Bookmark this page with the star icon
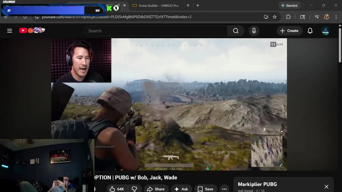 pos(275,17)
